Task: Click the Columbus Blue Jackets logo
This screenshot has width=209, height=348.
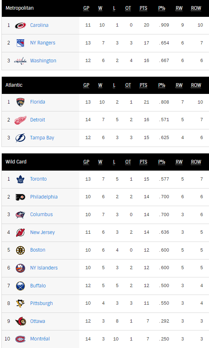Action: click(20, 215)
